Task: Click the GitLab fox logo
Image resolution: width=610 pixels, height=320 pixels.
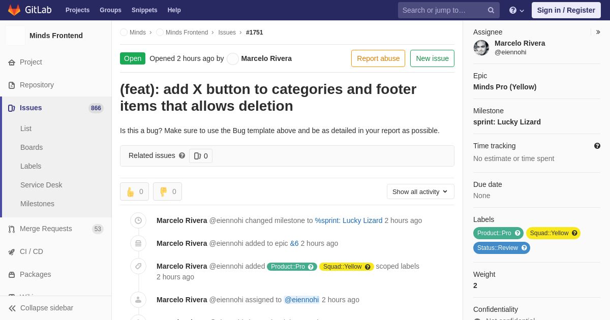Action: click(14, 10)
